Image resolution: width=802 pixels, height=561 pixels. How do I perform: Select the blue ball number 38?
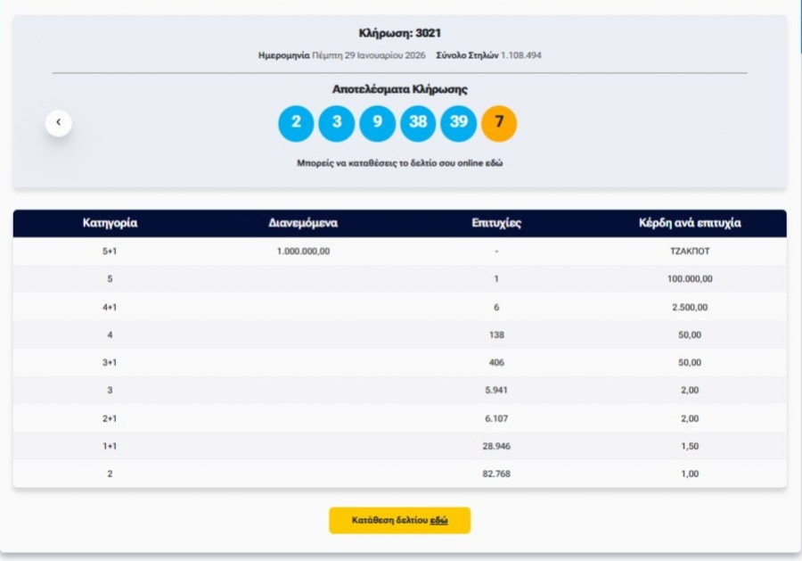[418, 123]
